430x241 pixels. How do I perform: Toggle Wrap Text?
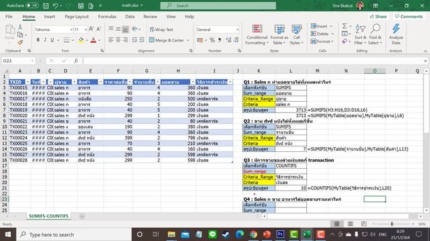(161, 29)
